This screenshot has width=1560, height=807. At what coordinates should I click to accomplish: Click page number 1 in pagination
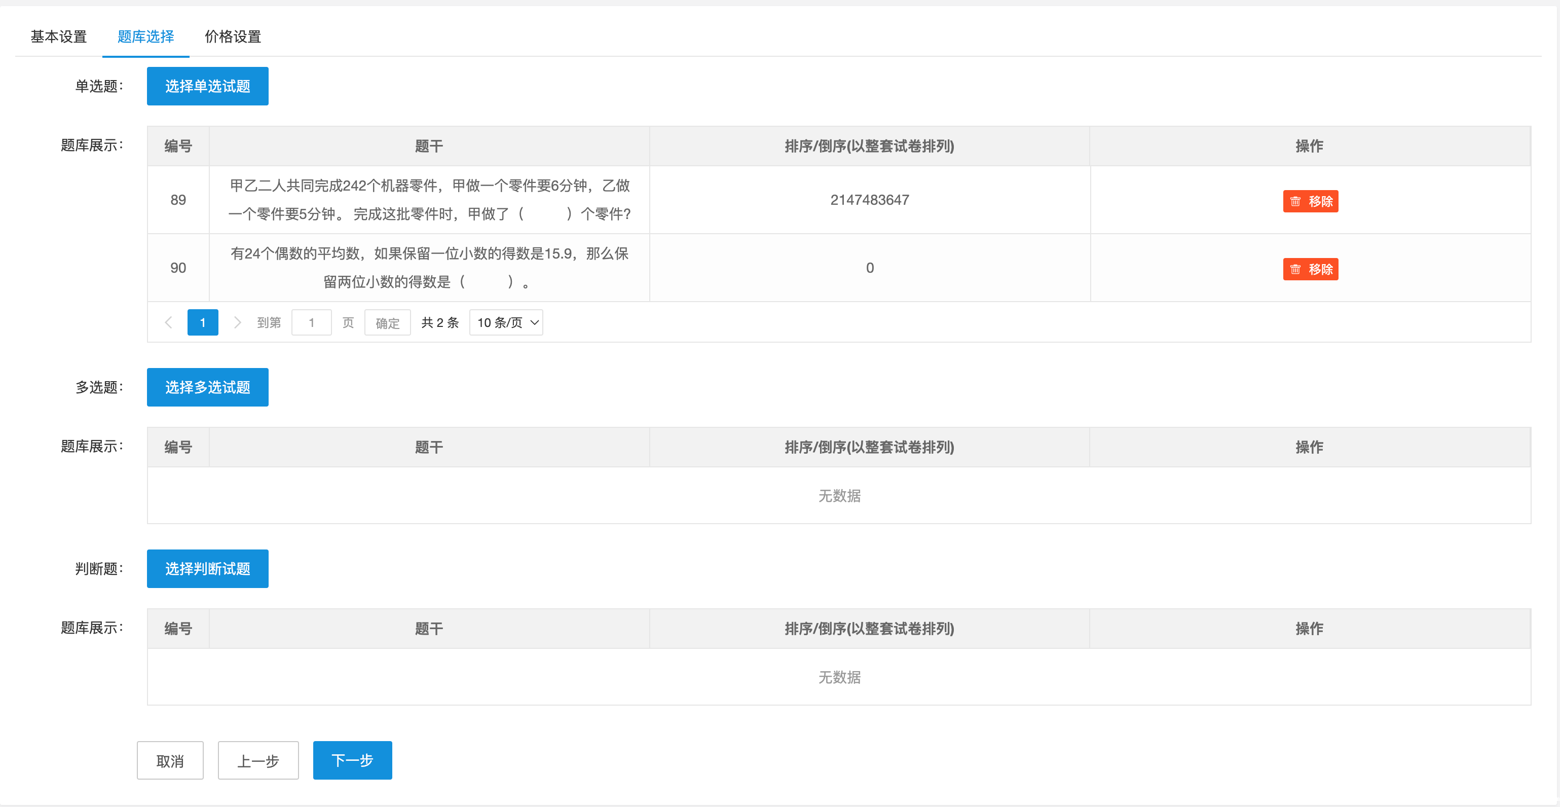202,322
